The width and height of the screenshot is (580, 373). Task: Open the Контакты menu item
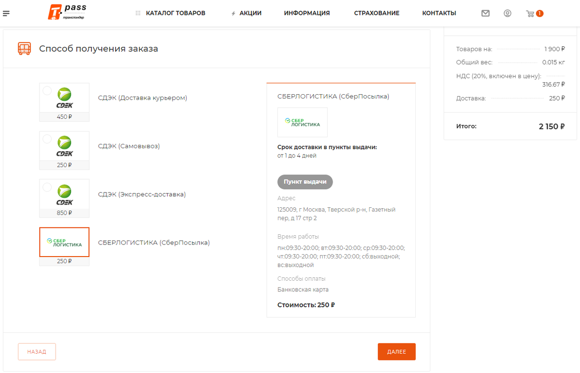pyautogui.click(x=439, y=14)
